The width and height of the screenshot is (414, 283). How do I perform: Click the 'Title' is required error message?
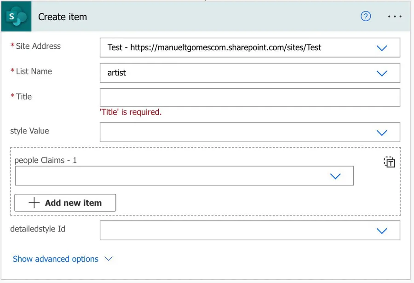(131, 112)
